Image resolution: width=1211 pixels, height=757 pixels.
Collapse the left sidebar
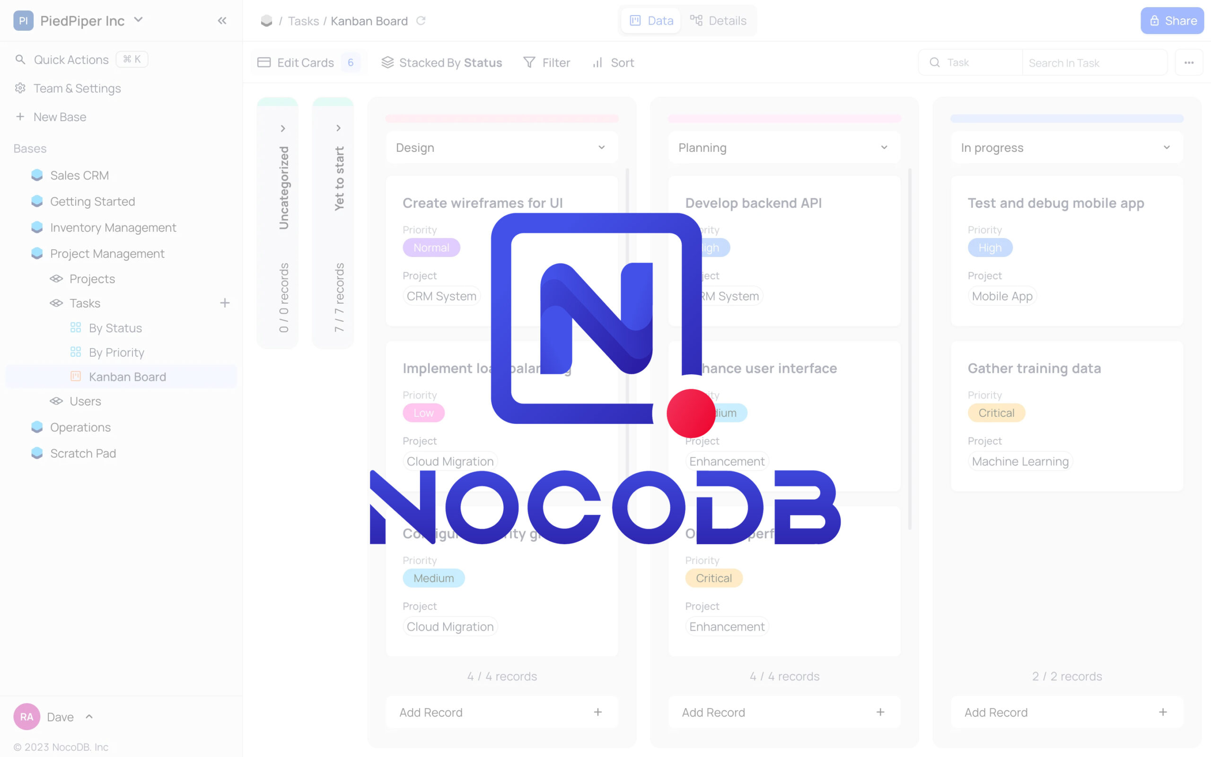(222, 20)
